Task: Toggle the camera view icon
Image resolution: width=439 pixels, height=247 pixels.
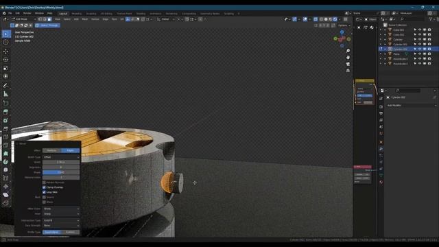Action: [348, 64]
